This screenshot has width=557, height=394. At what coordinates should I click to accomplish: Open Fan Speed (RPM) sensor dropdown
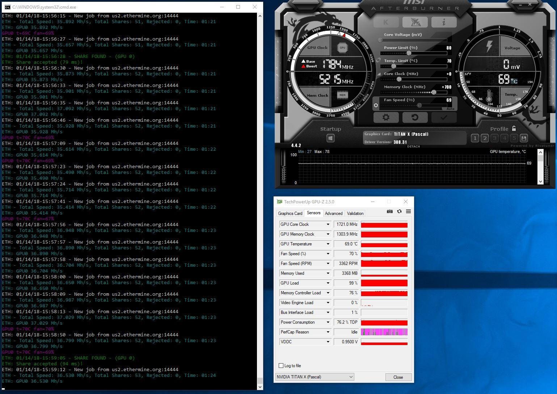point(328,264)
